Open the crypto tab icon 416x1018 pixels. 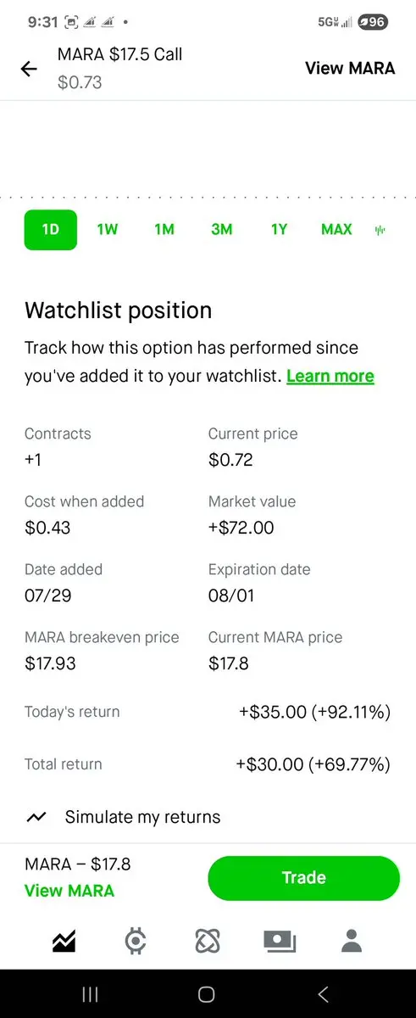pyautogui.click(x=136, y=940)
